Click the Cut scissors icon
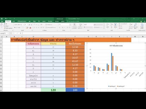The height and width of the screenshot is (109, 146). point(5,24)
